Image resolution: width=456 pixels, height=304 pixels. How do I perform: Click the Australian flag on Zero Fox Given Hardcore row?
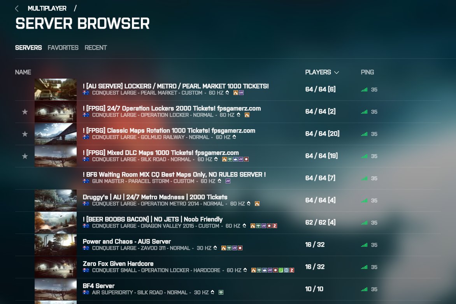(x=86, y=270)
